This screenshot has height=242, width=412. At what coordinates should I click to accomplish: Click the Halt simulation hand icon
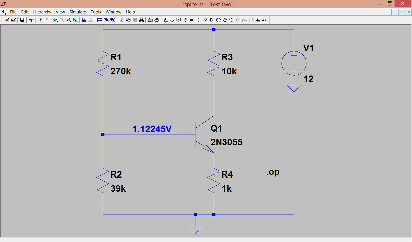(x=46, y=20)
